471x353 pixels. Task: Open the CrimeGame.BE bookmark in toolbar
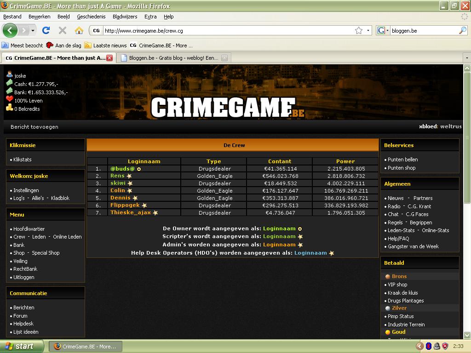coord(161,46)
